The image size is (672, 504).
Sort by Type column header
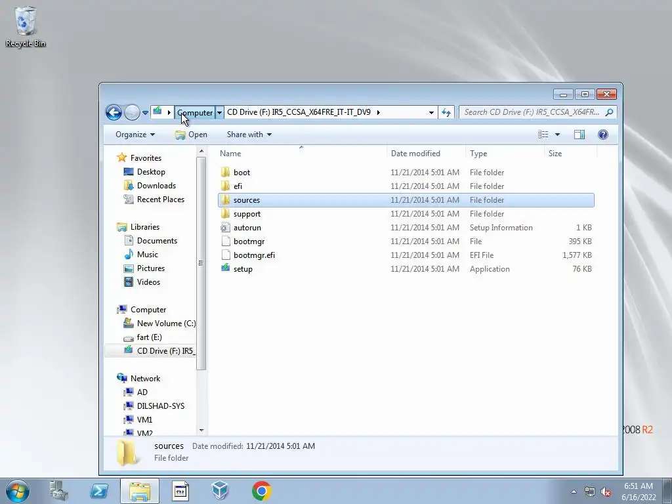coord(505,154)
